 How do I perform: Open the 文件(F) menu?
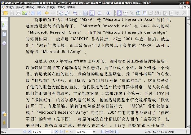(10, 7)
